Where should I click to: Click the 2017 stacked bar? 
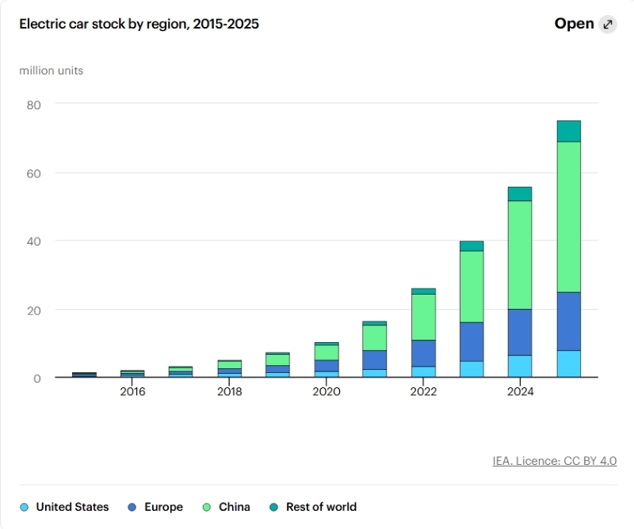[181, 371]
